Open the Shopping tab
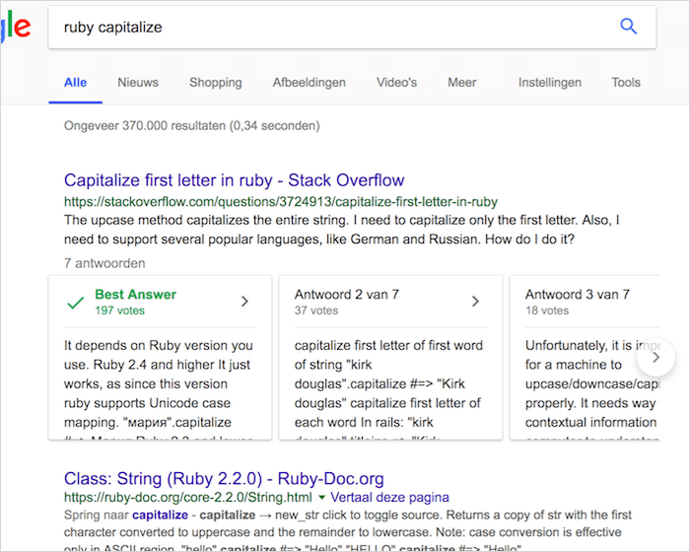690x552 pixels. (216, 83)
